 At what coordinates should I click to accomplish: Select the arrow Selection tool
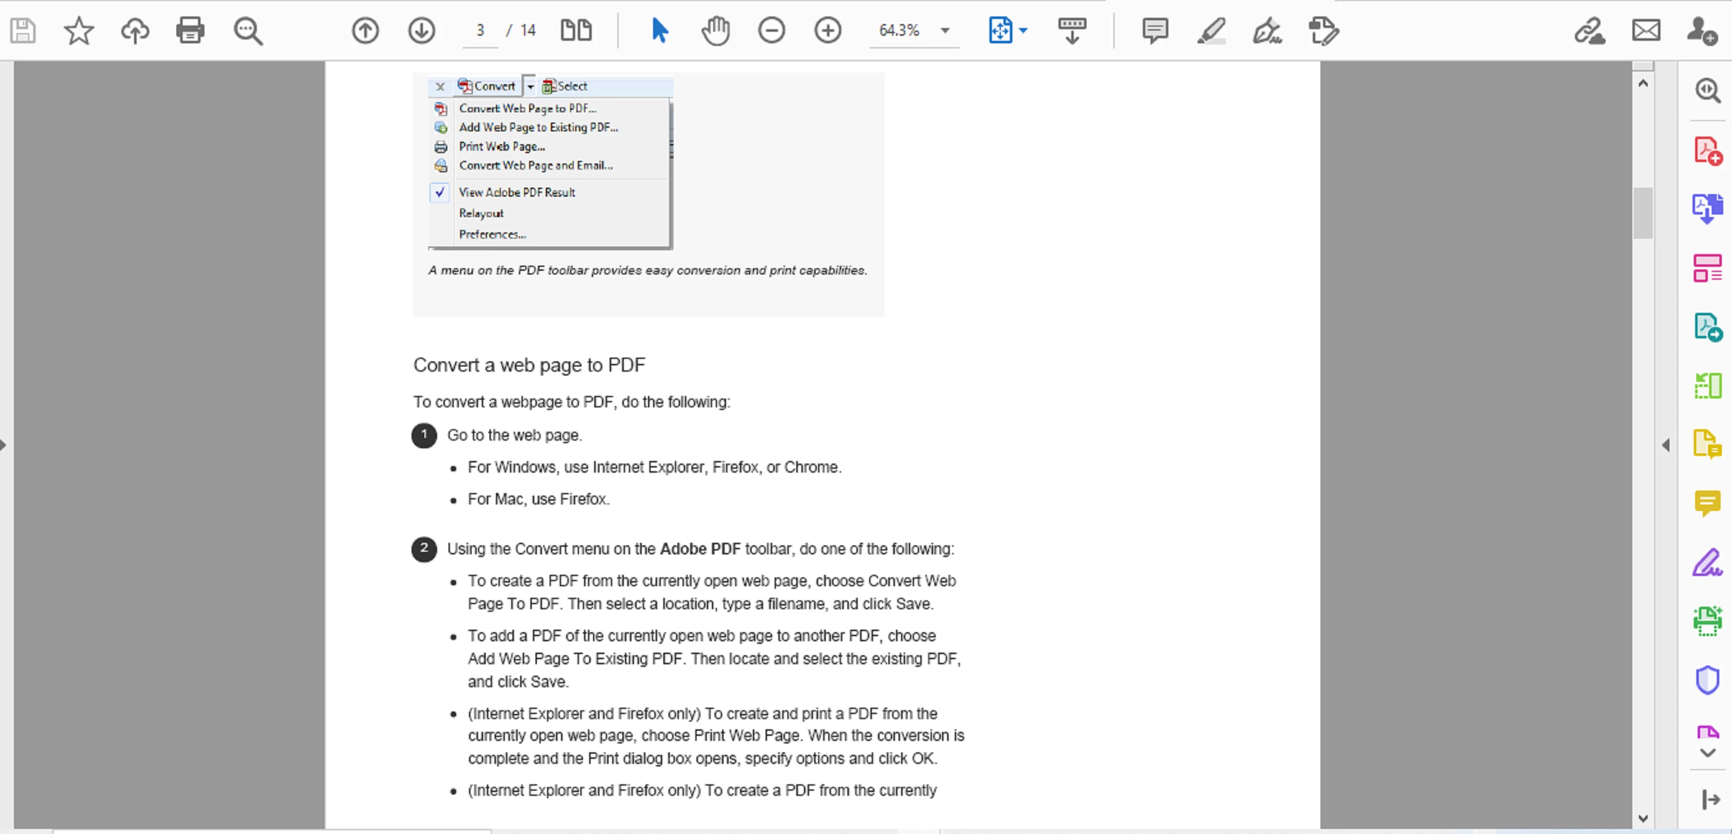(x=660, y=30)
